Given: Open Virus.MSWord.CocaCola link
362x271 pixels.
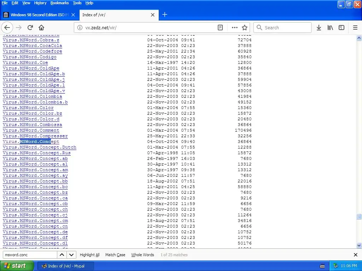Looking at the screenshot, I should 32,46.
